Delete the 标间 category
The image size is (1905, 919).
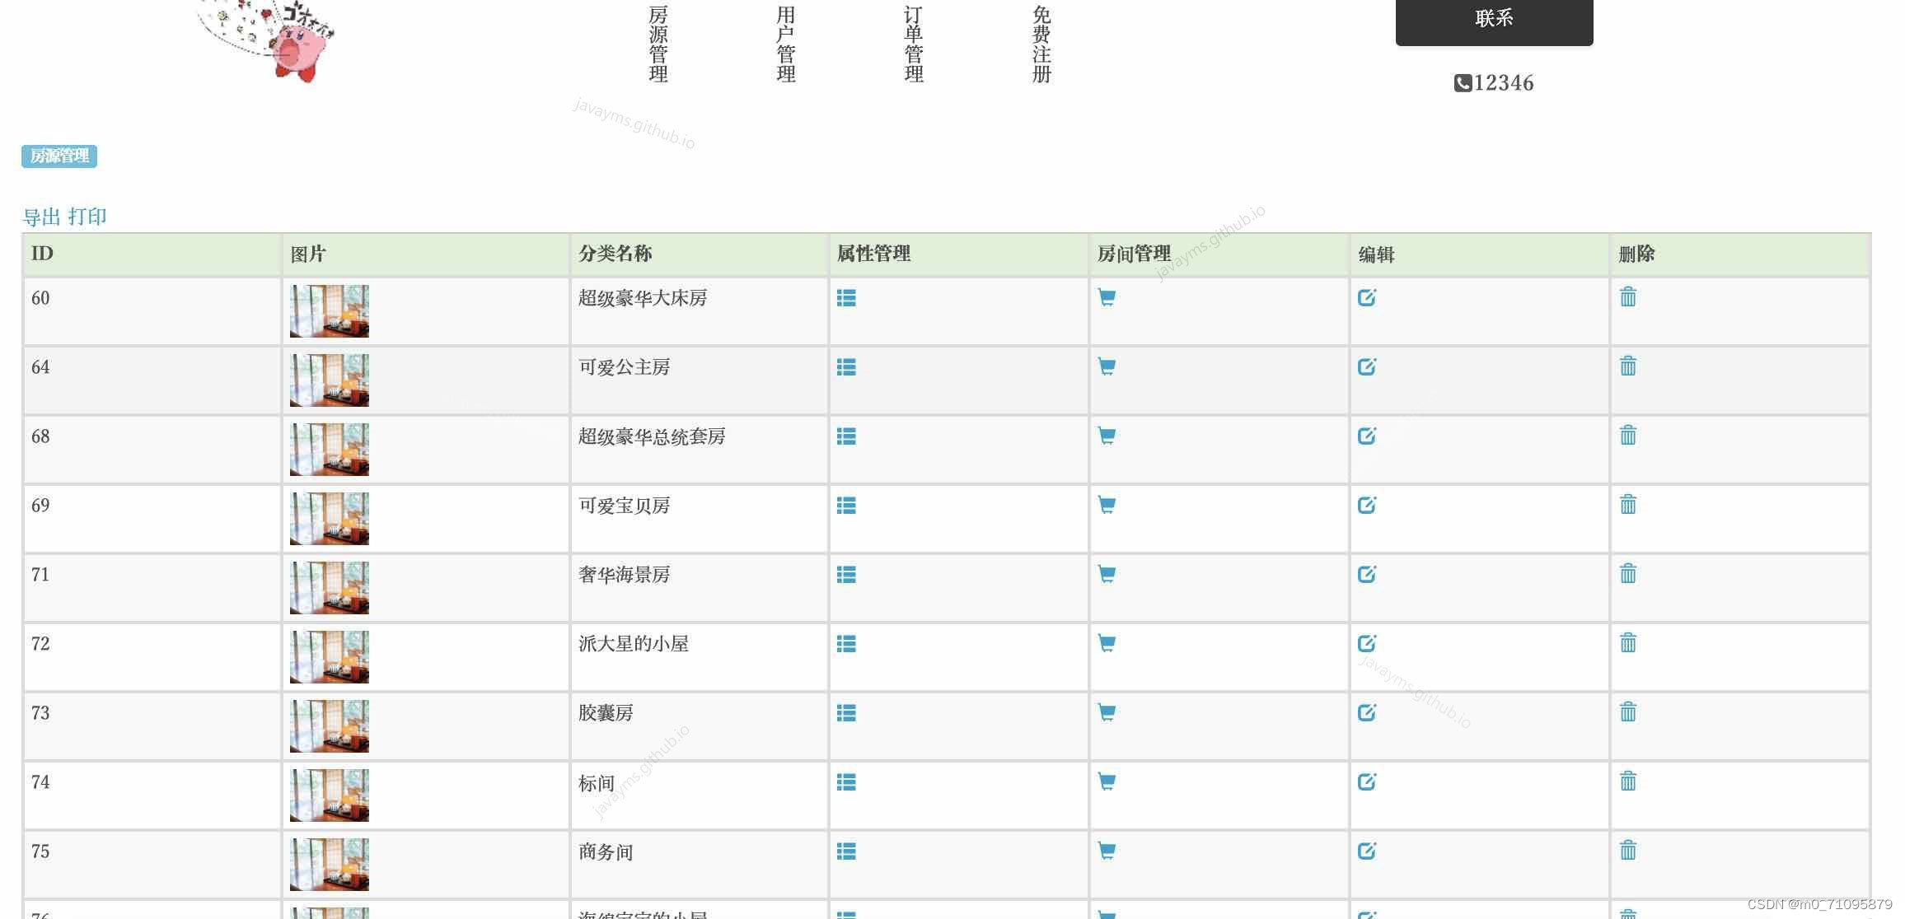[1629, 781]
